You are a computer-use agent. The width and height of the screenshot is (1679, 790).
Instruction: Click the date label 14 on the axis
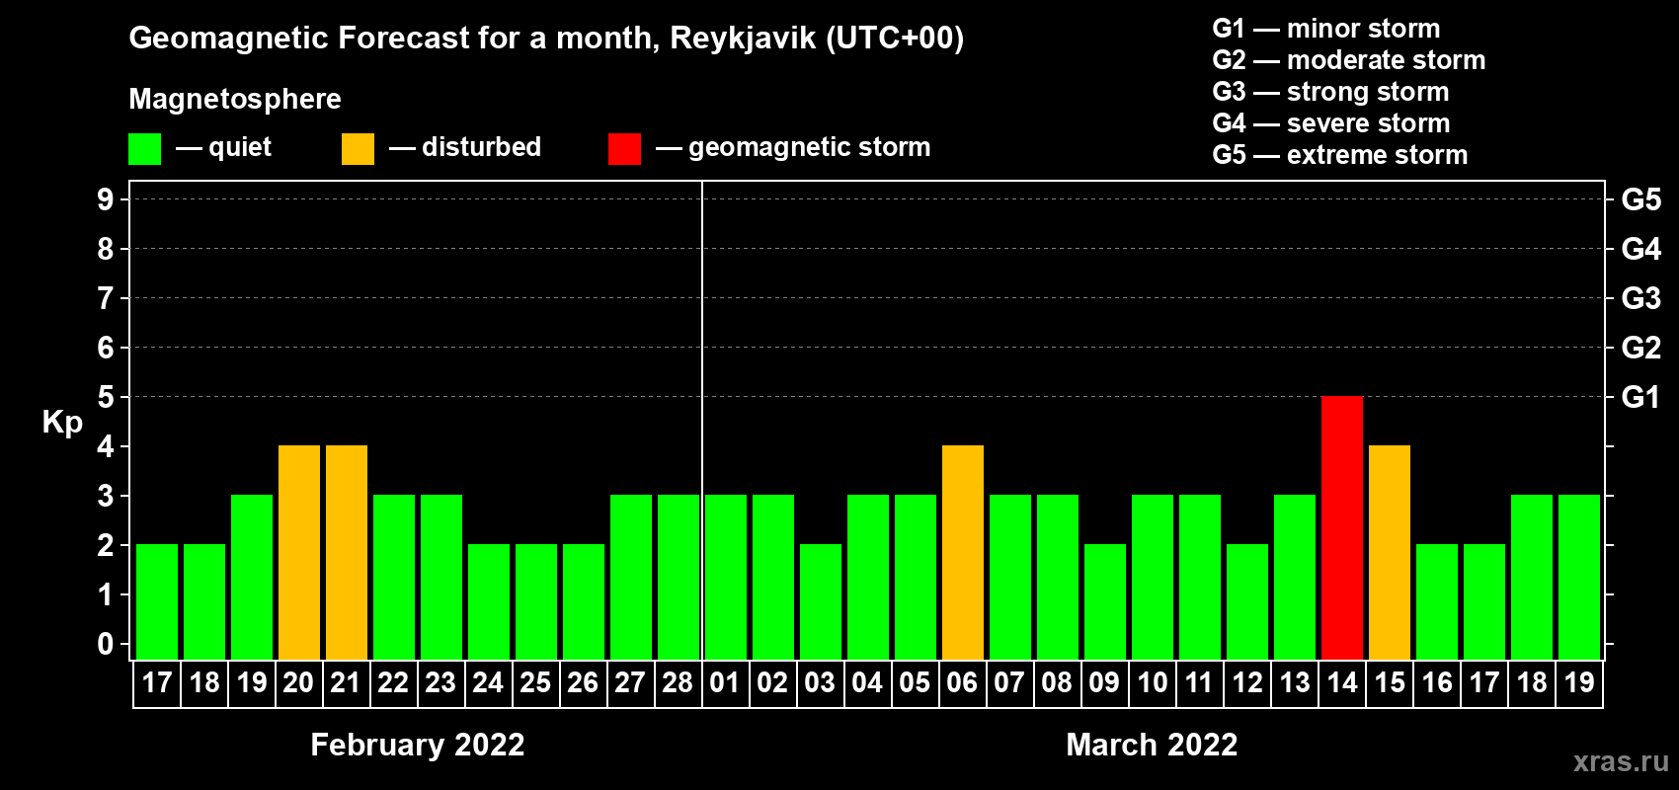pos(1341,683)
